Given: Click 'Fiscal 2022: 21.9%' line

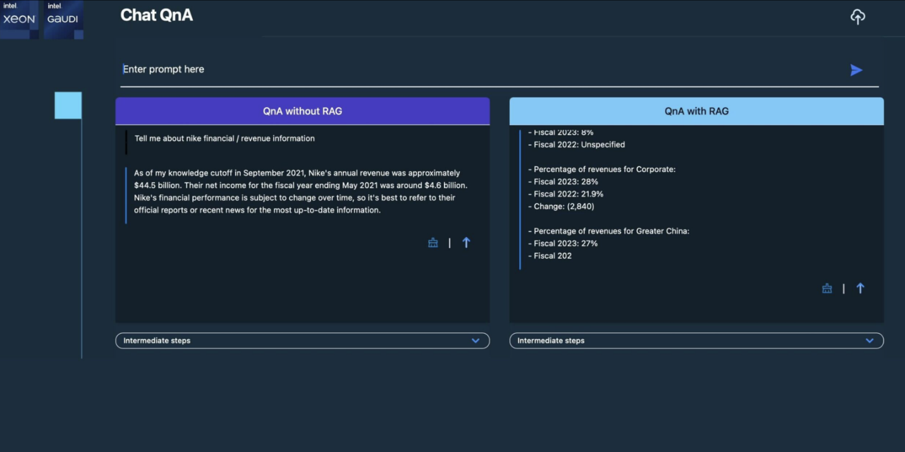Looking at the screenshot, I should coord(565,194).
